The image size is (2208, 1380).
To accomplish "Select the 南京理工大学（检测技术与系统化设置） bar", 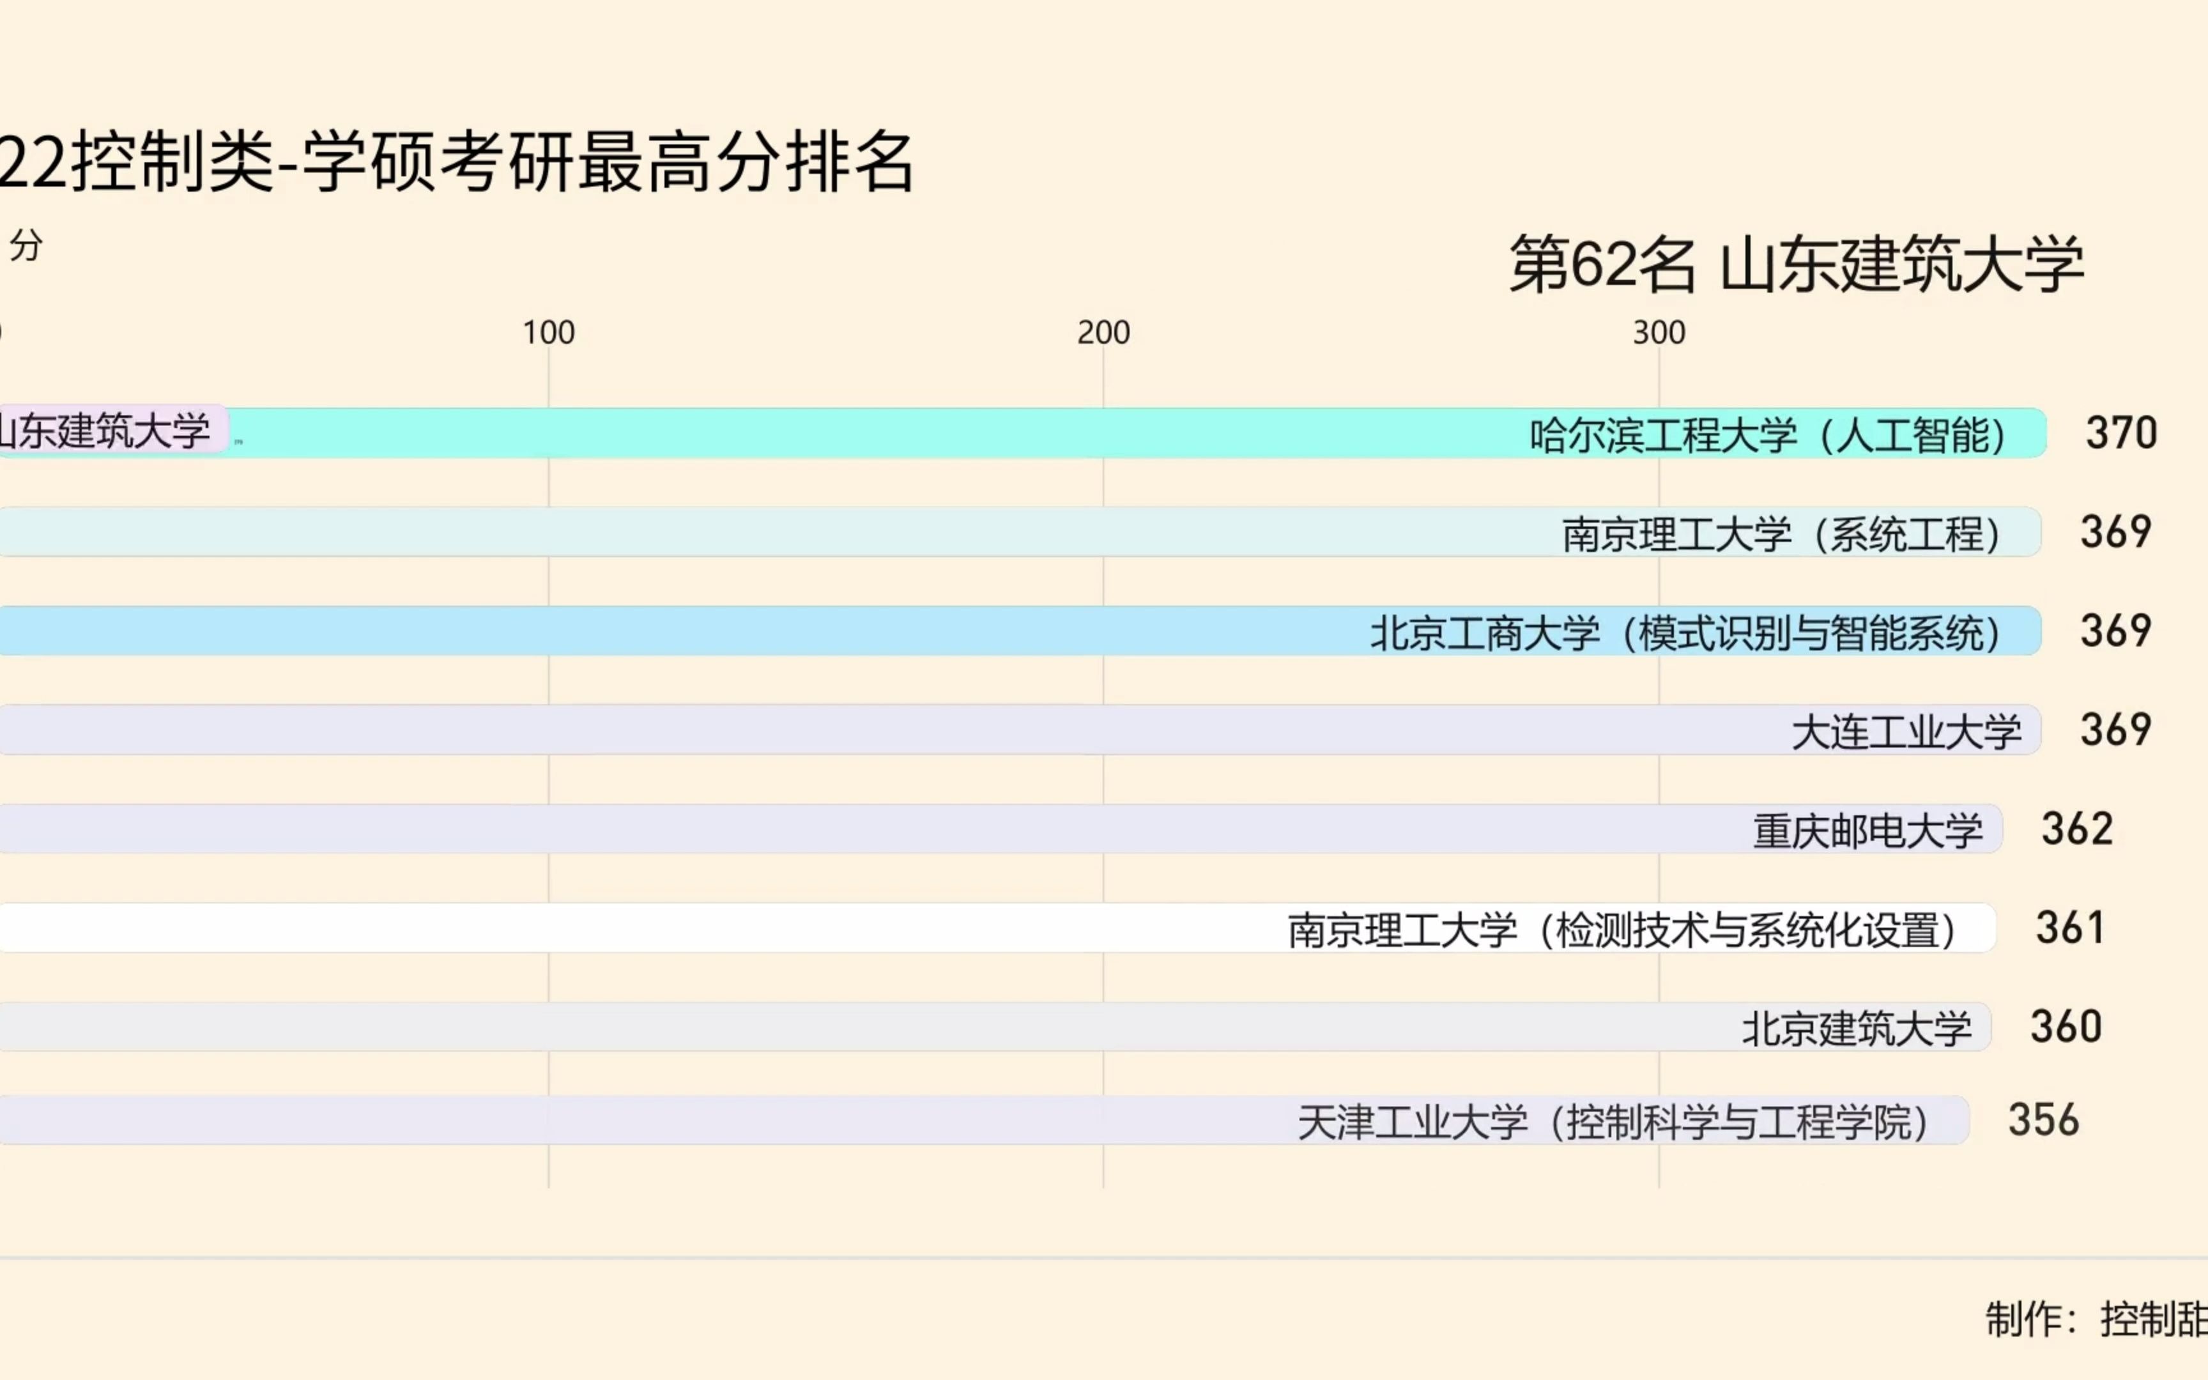I will click(998, 928).
